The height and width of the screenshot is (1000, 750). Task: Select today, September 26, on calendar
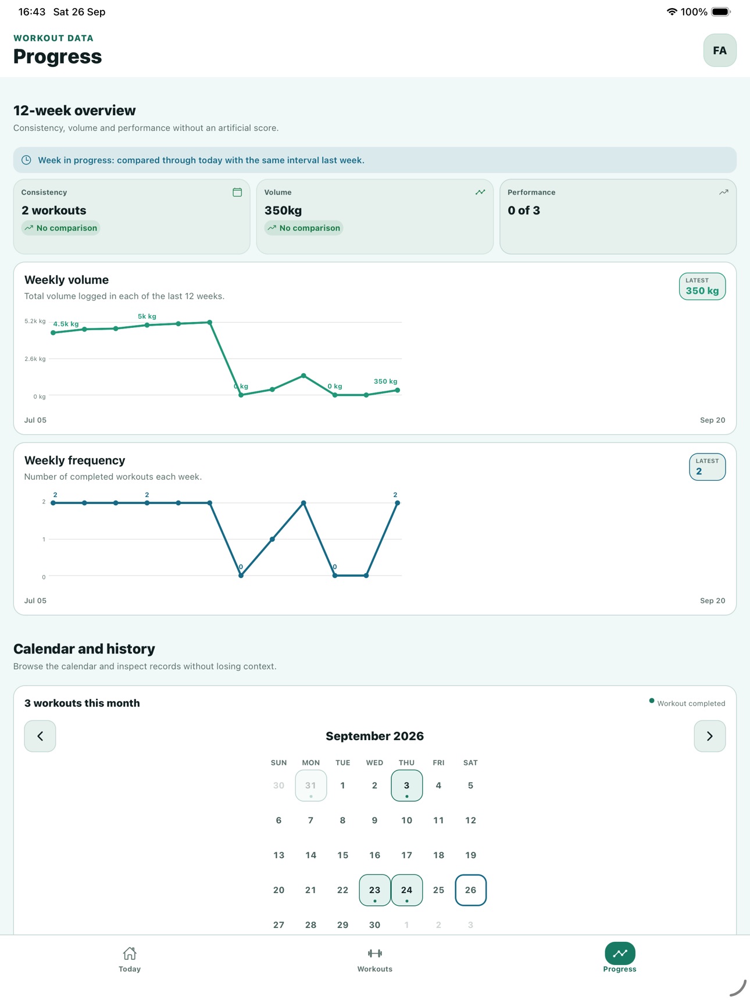[x=471, y=890]
